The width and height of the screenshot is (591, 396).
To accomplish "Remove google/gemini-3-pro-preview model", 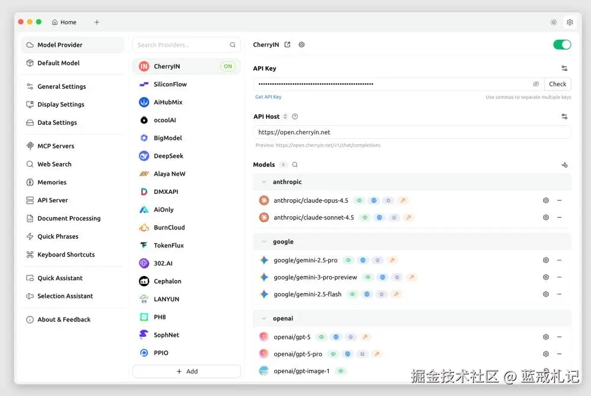I will [559, 277].
